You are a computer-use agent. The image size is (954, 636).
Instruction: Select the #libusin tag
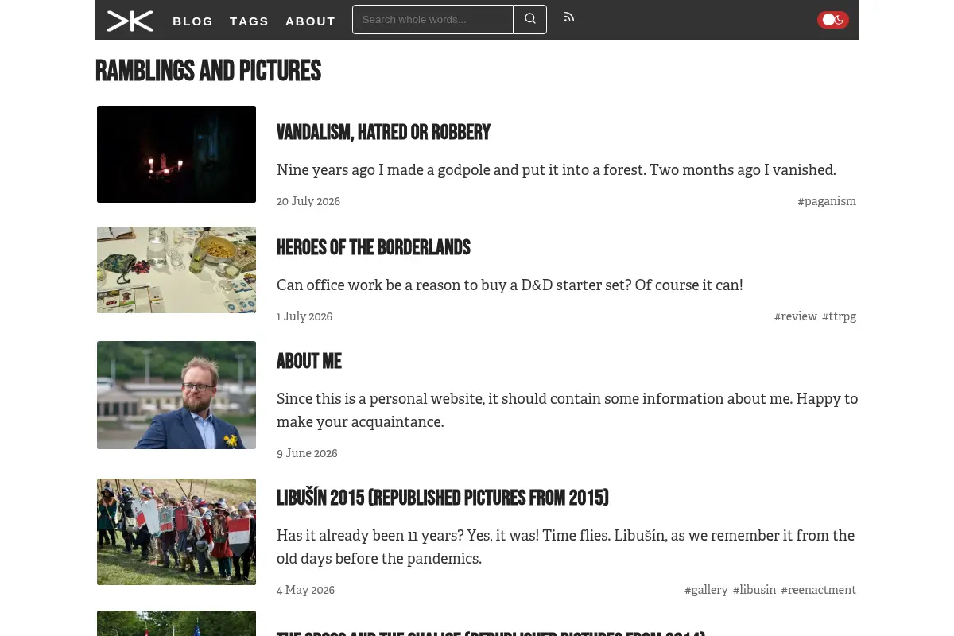click(754, 590)
